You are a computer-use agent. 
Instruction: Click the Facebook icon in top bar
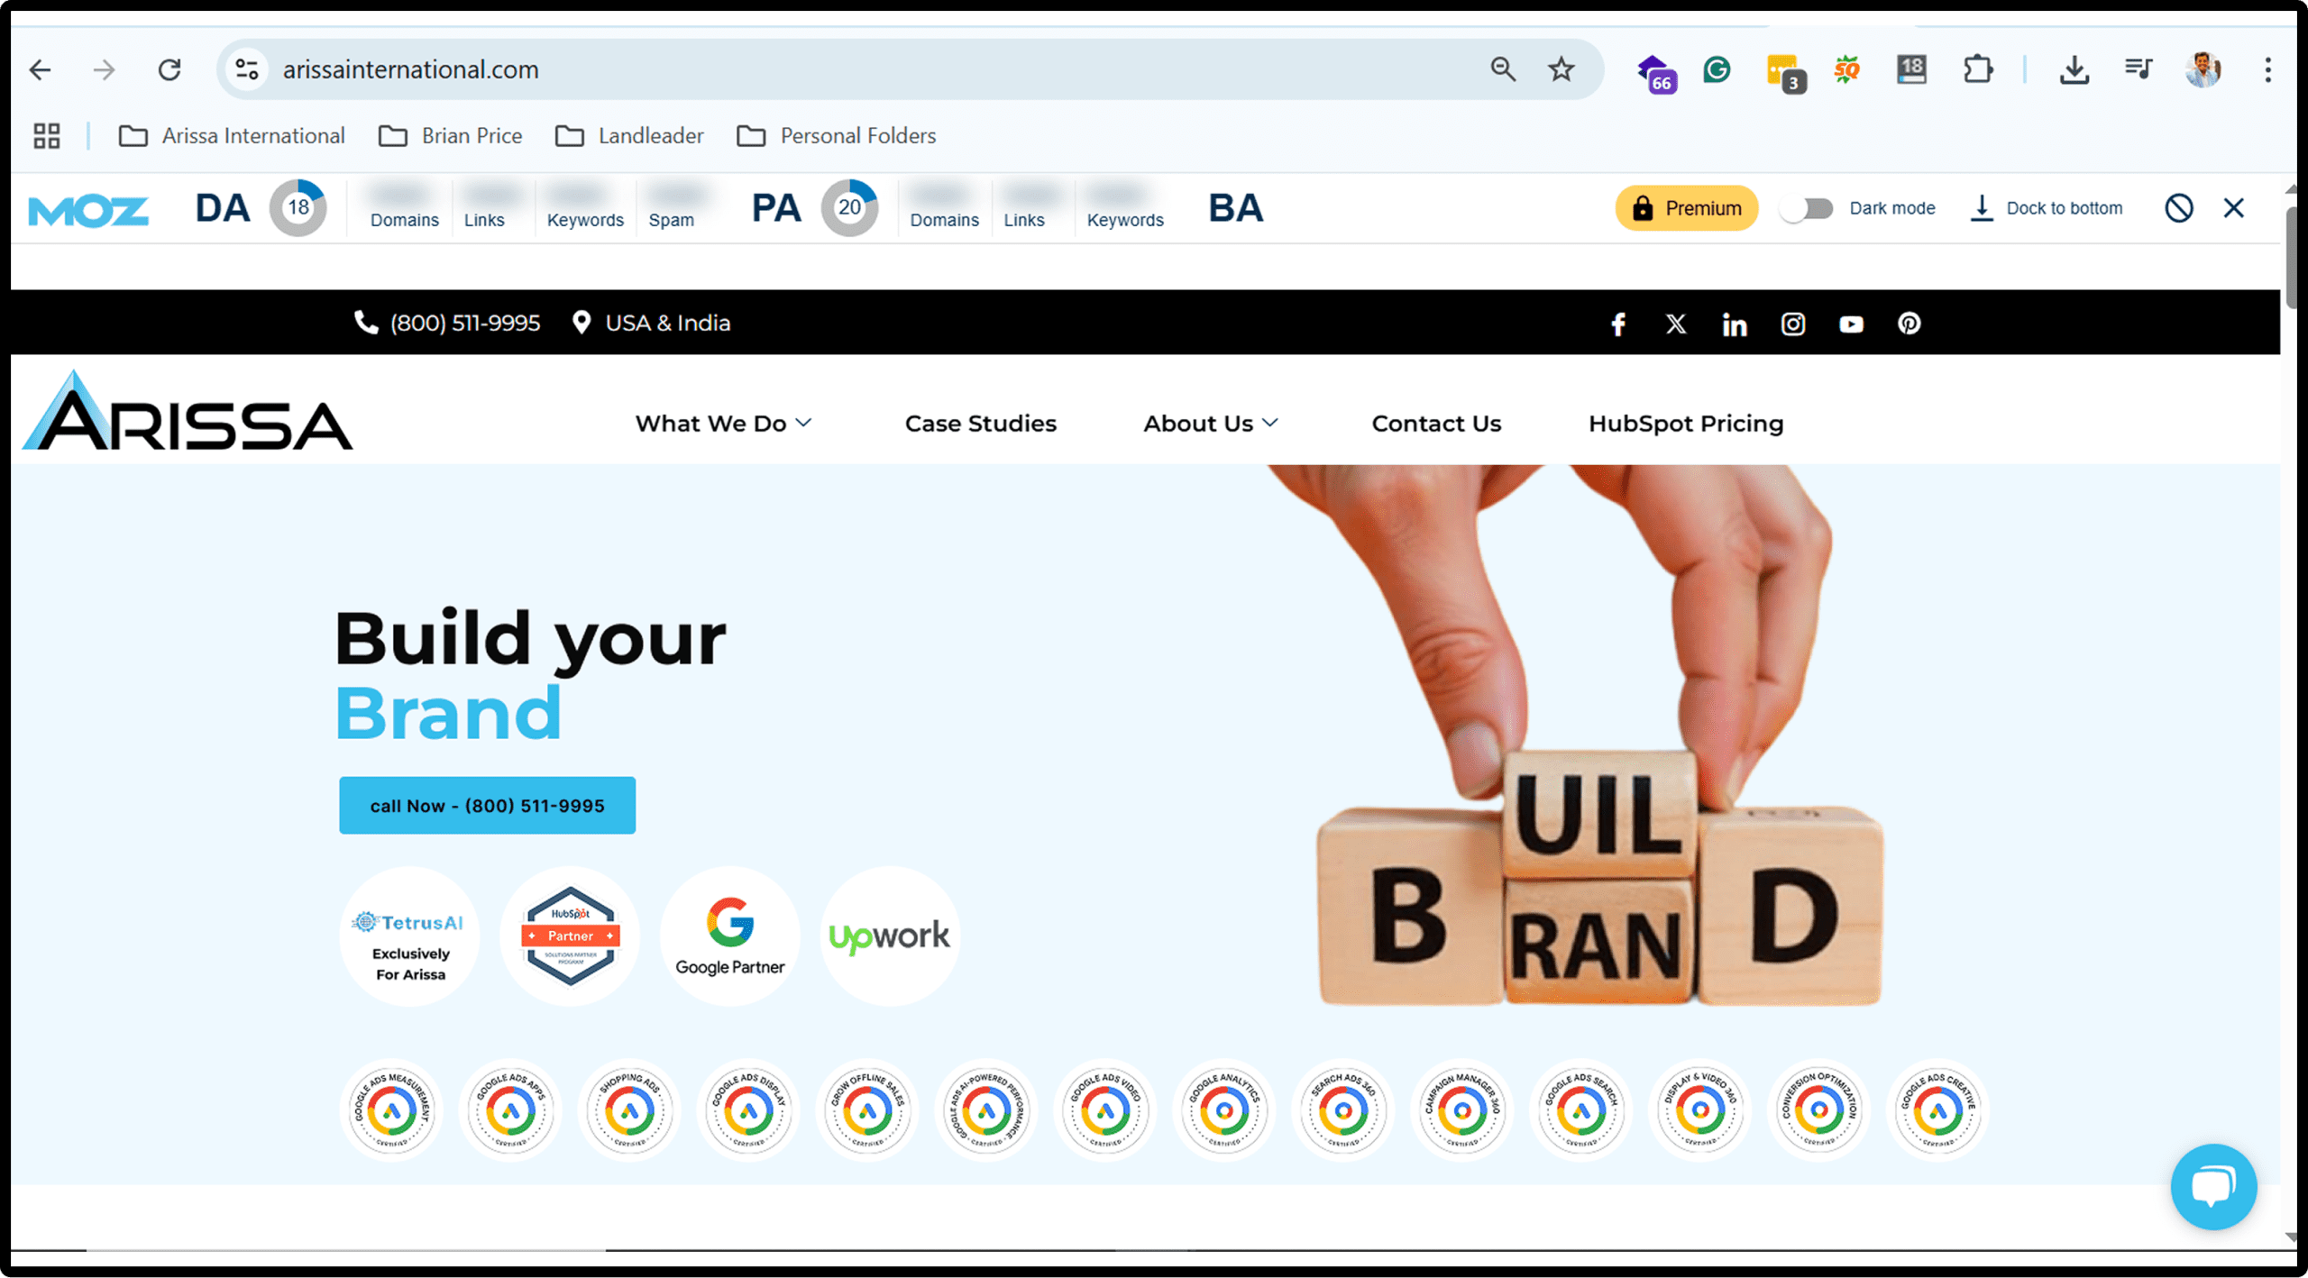(1618, 324)
